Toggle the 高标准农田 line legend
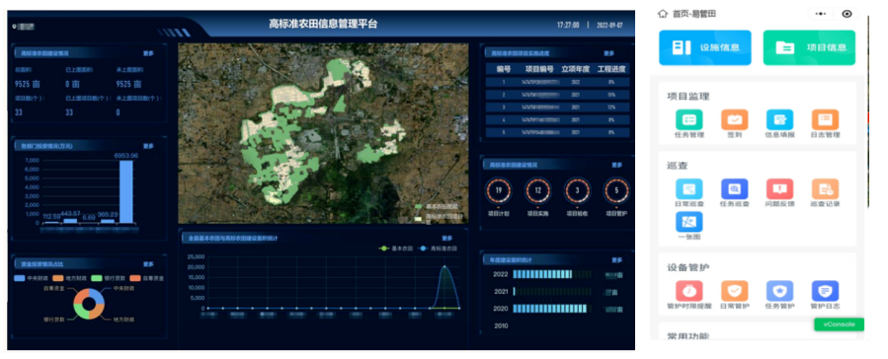 click(438, 249)
